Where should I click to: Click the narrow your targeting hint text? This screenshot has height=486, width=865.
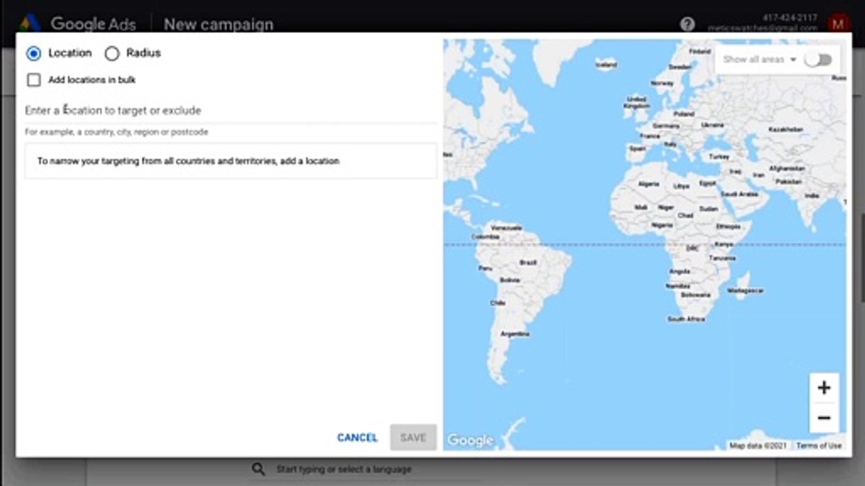pos(188,161)
